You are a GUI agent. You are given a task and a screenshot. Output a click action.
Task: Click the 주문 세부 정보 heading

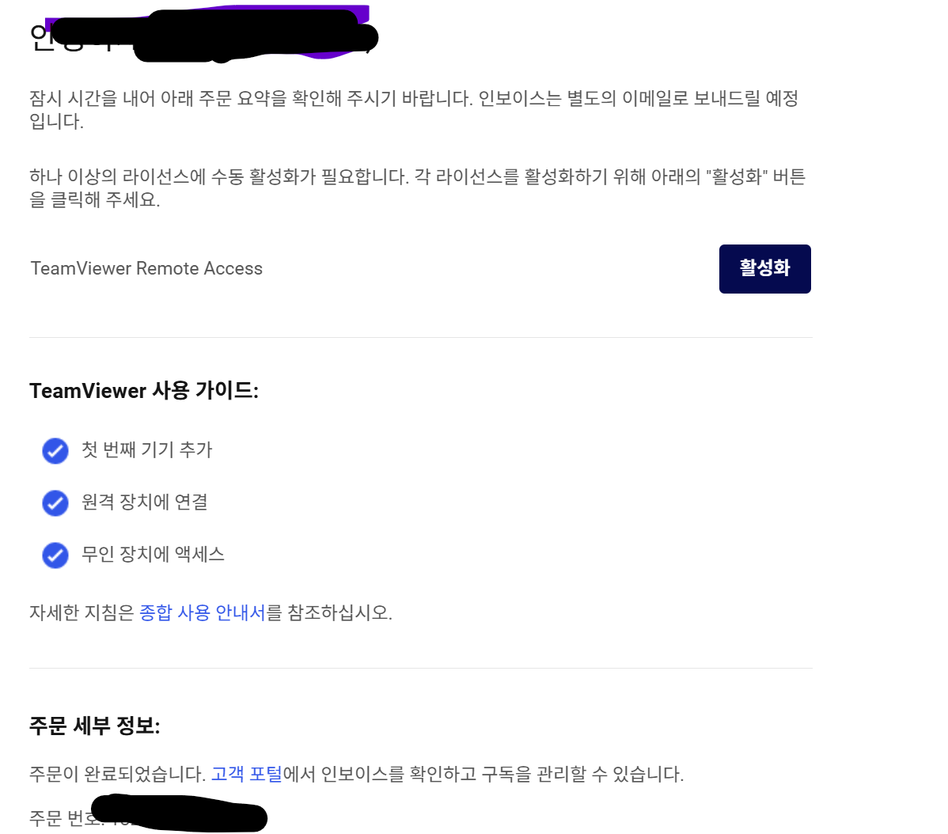tap(94, 726)
